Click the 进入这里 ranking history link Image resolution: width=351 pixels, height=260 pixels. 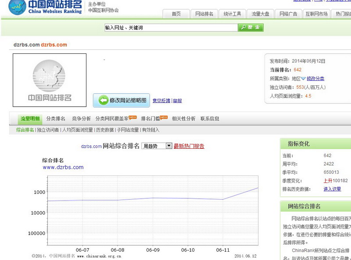[x=332, y=189]
